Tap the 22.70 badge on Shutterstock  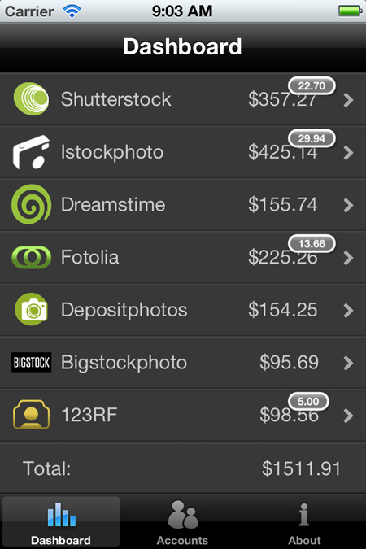(312, 85)
